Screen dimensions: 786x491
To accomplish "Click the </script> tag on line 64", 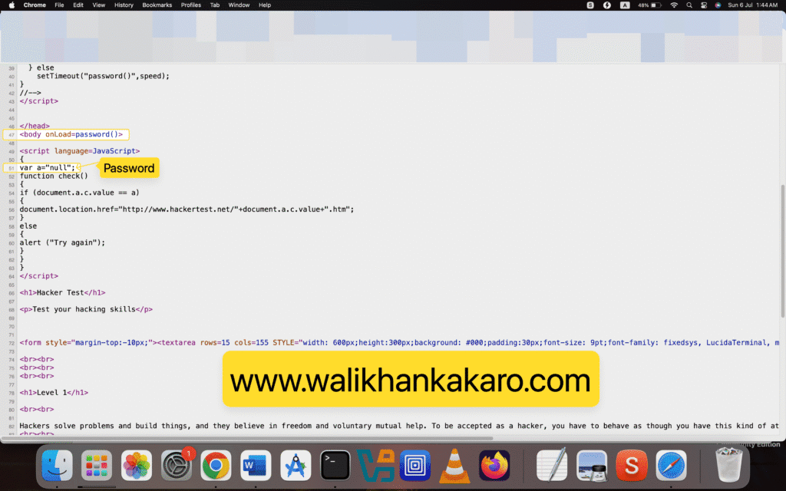I will pos(38,276).
